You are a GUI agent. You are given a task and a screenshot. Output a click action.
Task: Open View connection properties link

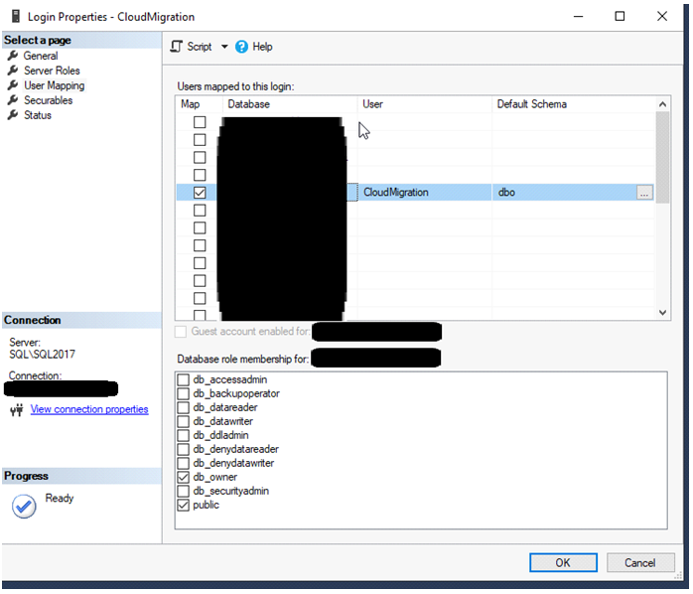[89, 409]
